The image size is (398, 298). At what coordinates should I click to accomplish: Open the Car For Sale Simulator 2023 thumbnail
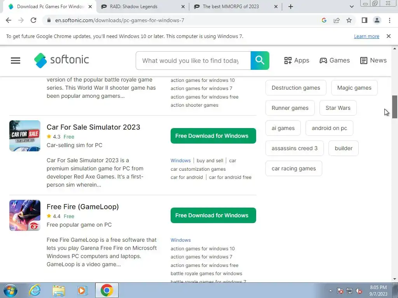click(25, 136)
